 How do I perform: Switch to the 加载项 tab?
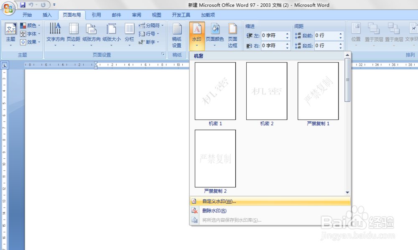208,15
